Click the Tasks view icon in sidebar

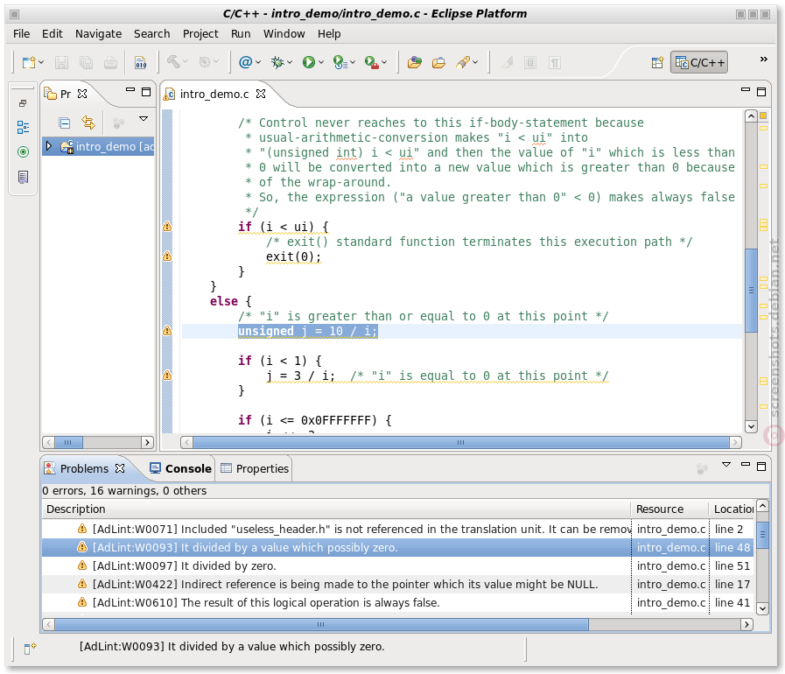23,177
